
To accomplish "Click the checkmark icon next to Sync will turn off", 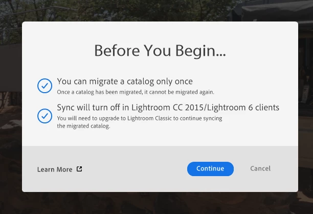I will (x=44, y=116).
